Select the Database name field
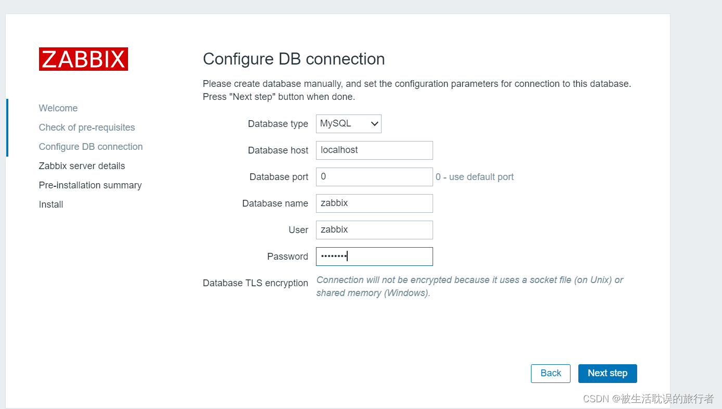Image resolution: width=722 pixels, height=409 pixels. pyautogui.click(x=374, y=203)
